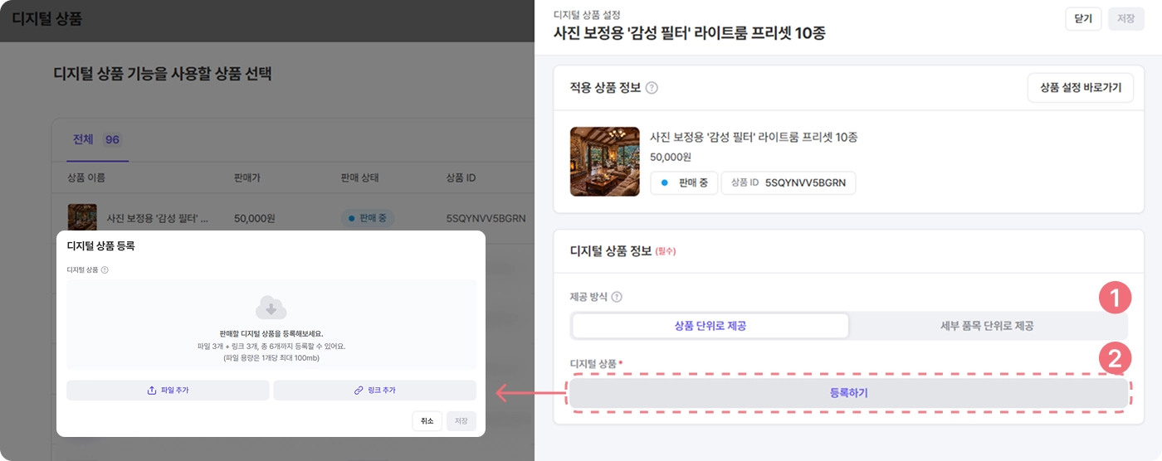Screen dimensions: 1162x461
Task: Select the 전체 96 tab in background list
Action: pyautogui.click(x=97, y=139)
